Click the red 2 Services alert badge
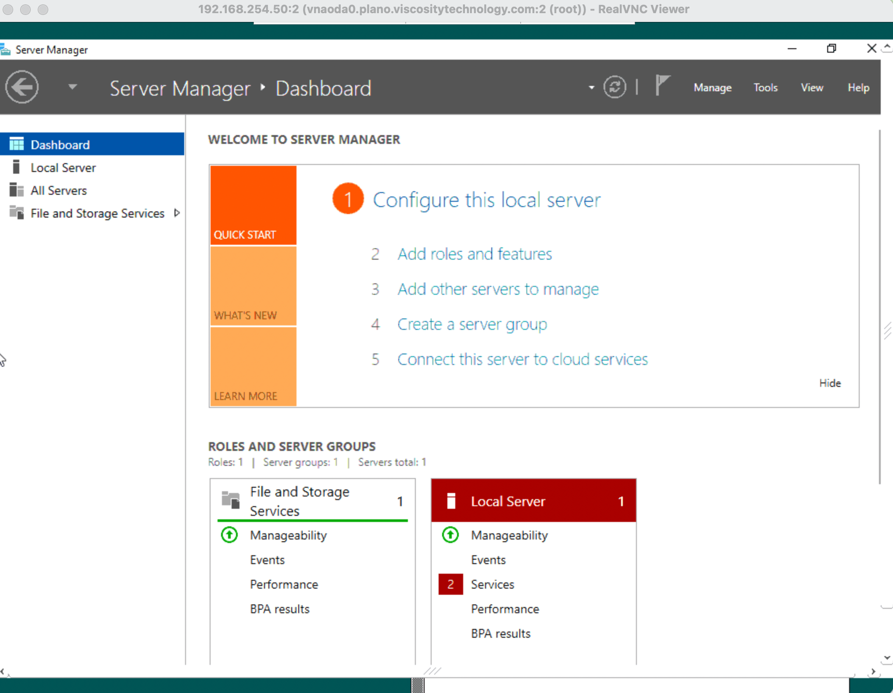 450,584
